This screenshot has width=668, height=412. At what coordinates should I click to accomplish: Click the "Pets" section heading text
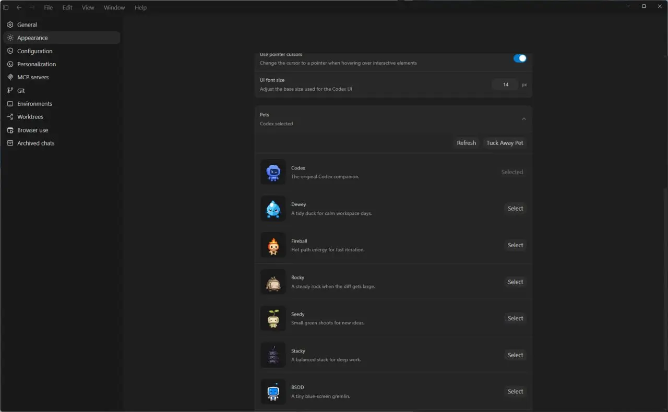(x=265, y=115)
